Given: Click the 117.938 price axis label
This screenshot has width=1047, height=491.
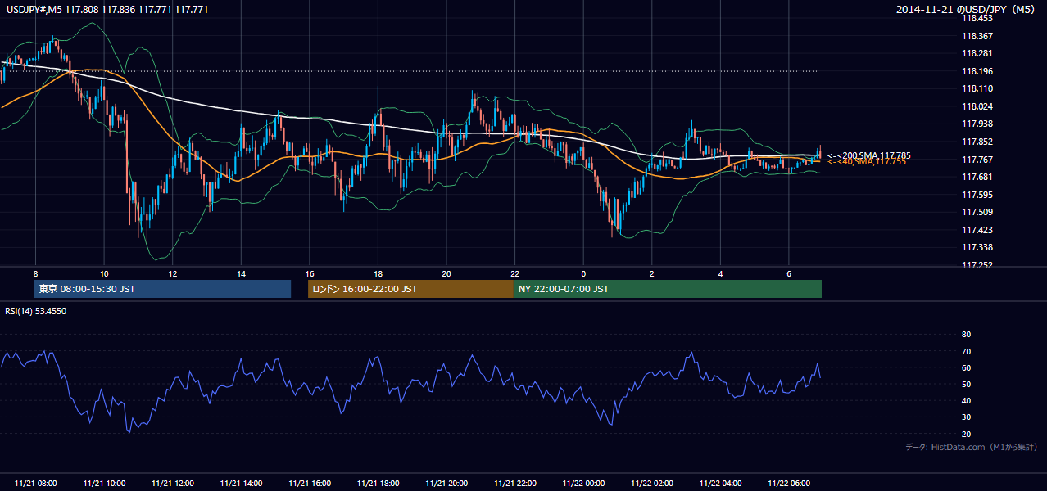Looking at the screenshot, I should click(x=977, y=124).
